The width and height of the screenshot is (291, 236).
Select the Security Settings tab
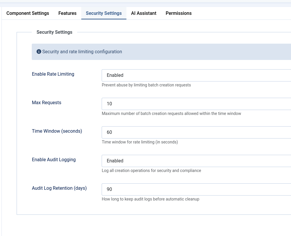click(x=104, y=13)
